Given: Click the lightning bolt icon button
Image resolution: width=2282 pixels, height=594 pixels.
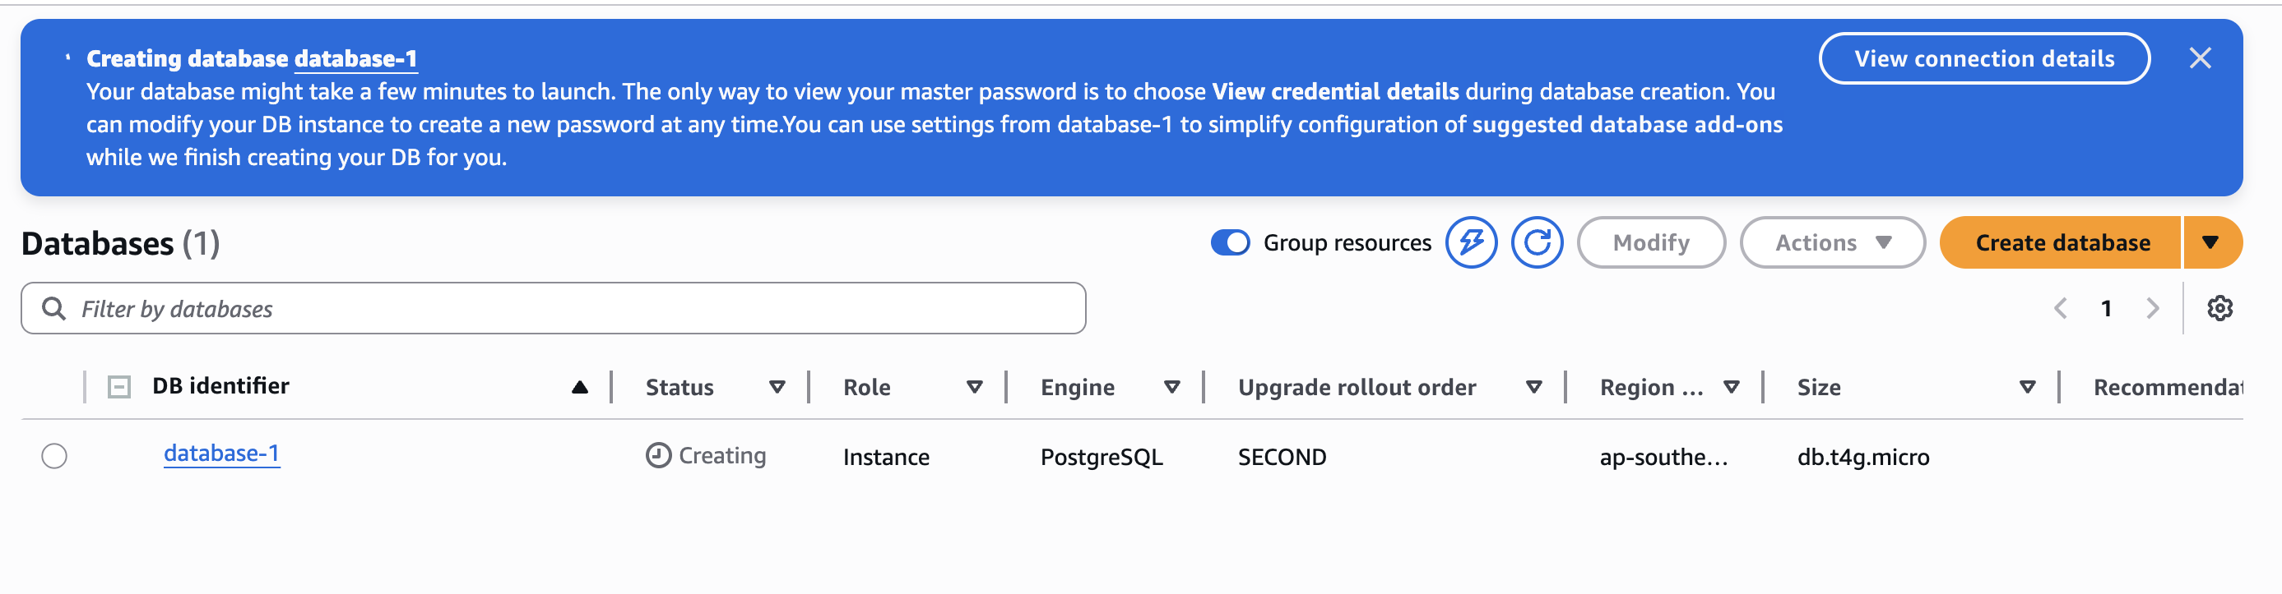Looking at the screenshot, I should [1471, 242].
